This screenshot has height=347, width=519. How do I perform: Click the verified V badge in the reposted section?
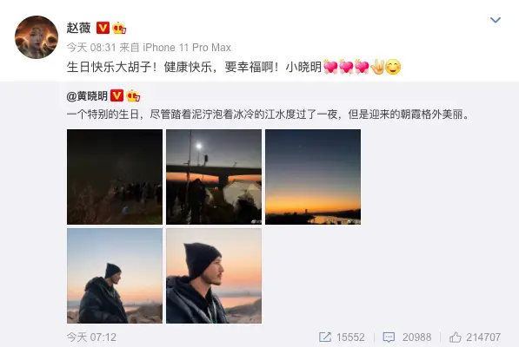(x=116, y=95)
